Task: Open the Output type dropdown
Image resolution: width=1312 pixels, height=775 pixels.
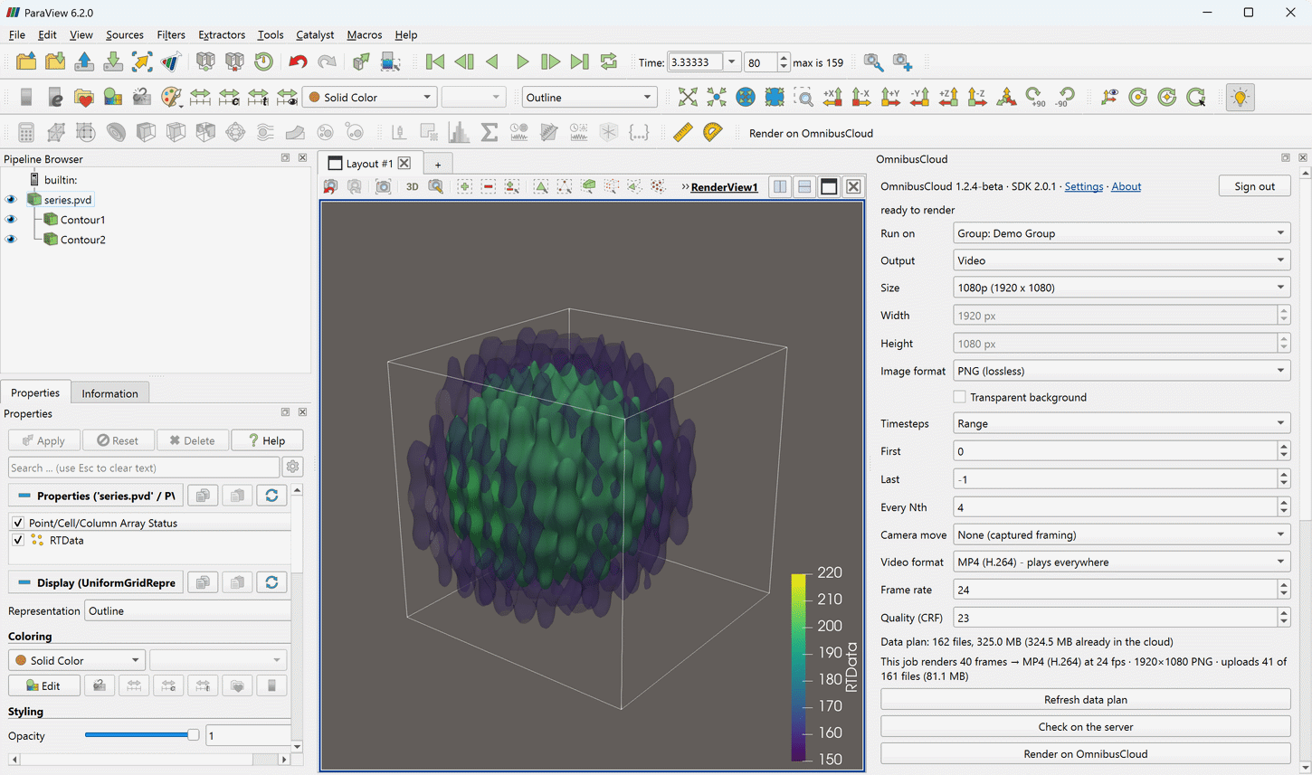Action: [1121, 260]
